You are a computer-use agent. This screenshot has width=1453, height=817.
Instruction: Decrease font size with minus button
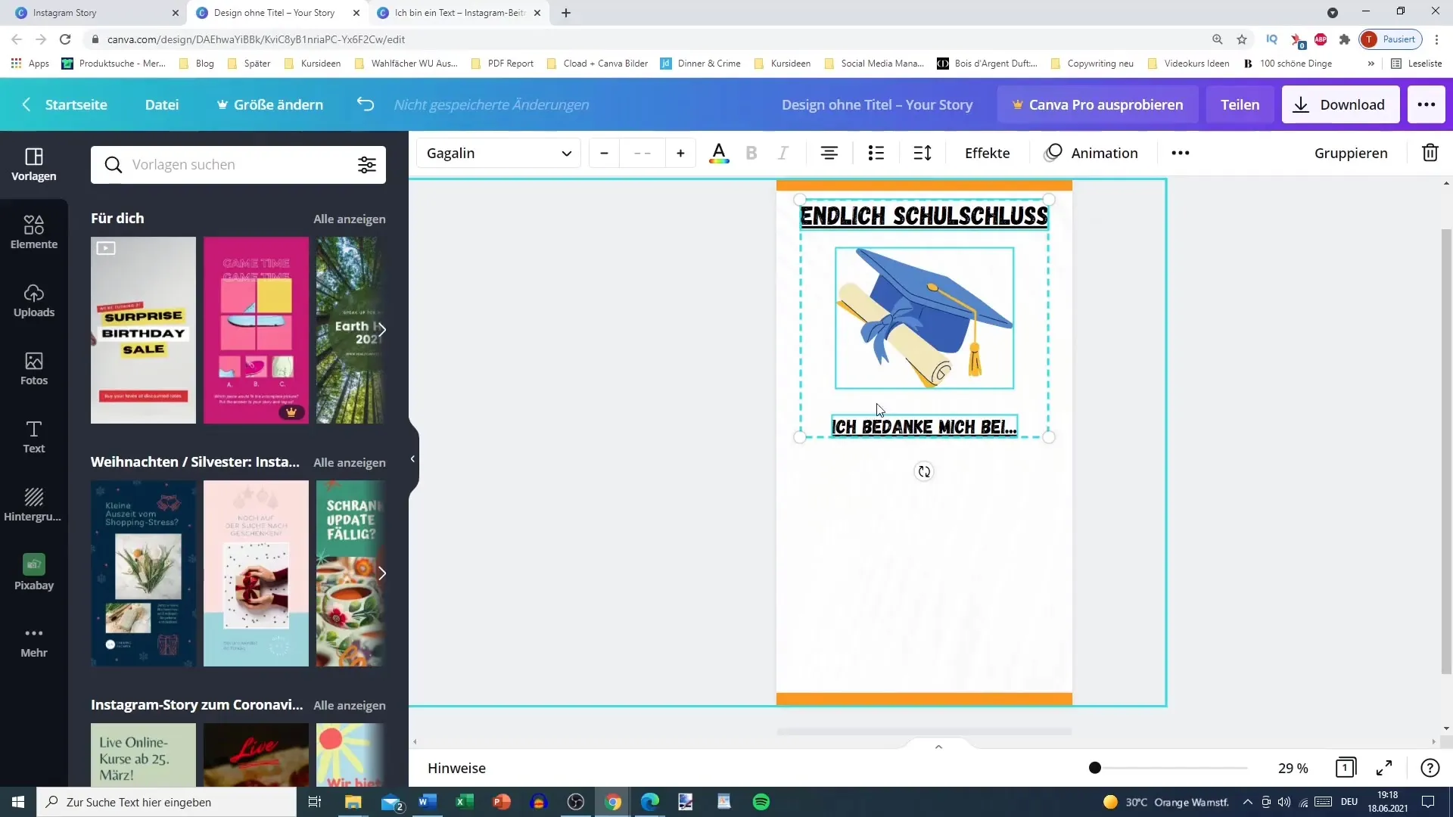(604, 153)
